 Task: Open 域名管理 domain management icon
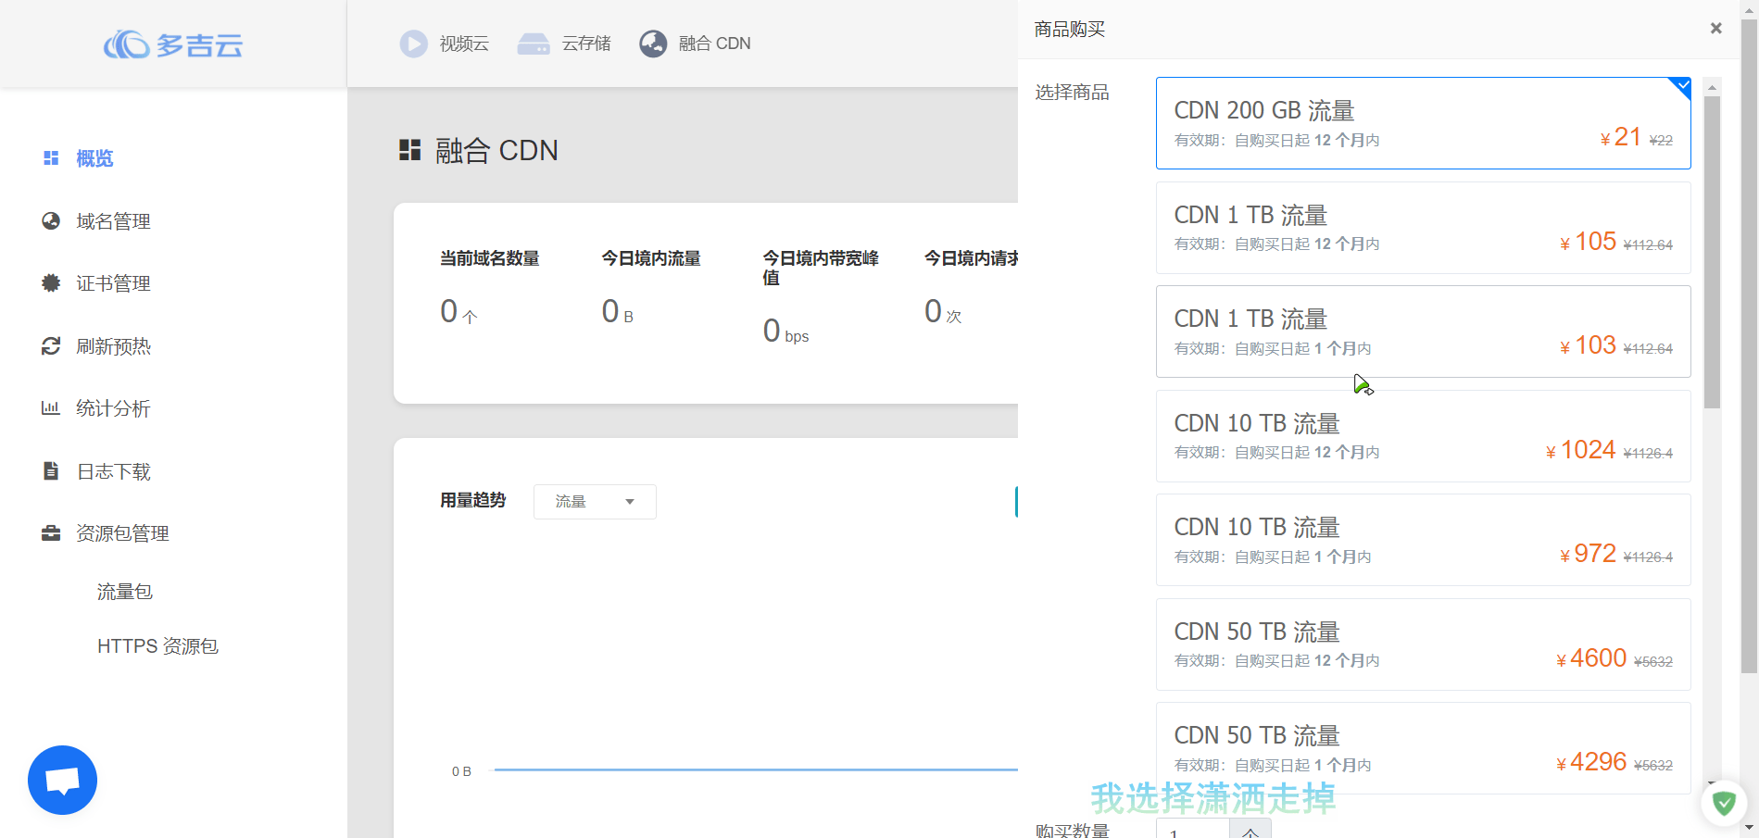point(51,220)
